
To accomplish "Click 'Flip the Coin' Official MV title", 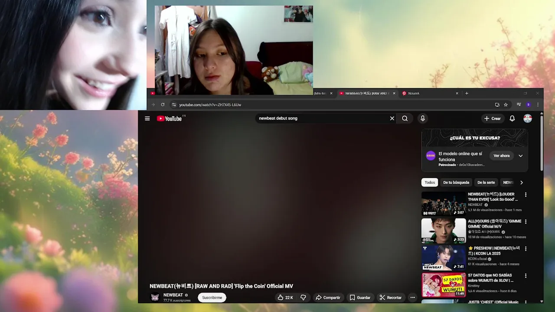I will point(221,286).
